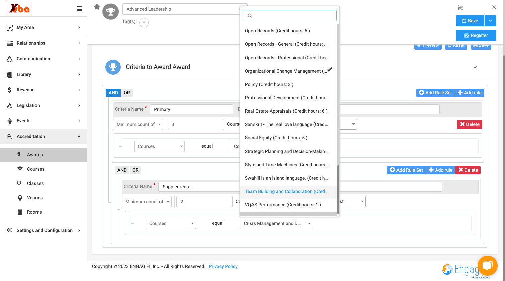Click the trophy award avatar icon
This screenshot has width=505, height=281.
click(x=111, y=12)
